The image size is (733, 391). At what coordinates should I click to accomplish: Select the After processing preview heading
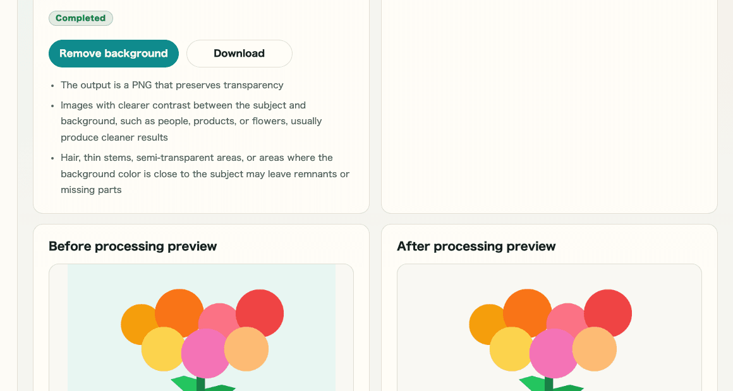click(476, 246)
